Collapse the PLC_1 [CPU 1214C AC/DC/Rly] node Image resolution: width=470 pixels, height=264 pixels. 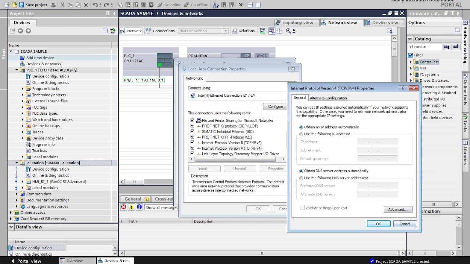pos(17,70)
